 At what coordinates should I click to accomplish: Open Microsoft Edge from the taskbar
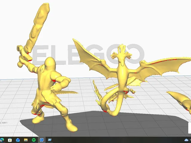[x=2, y=140]
